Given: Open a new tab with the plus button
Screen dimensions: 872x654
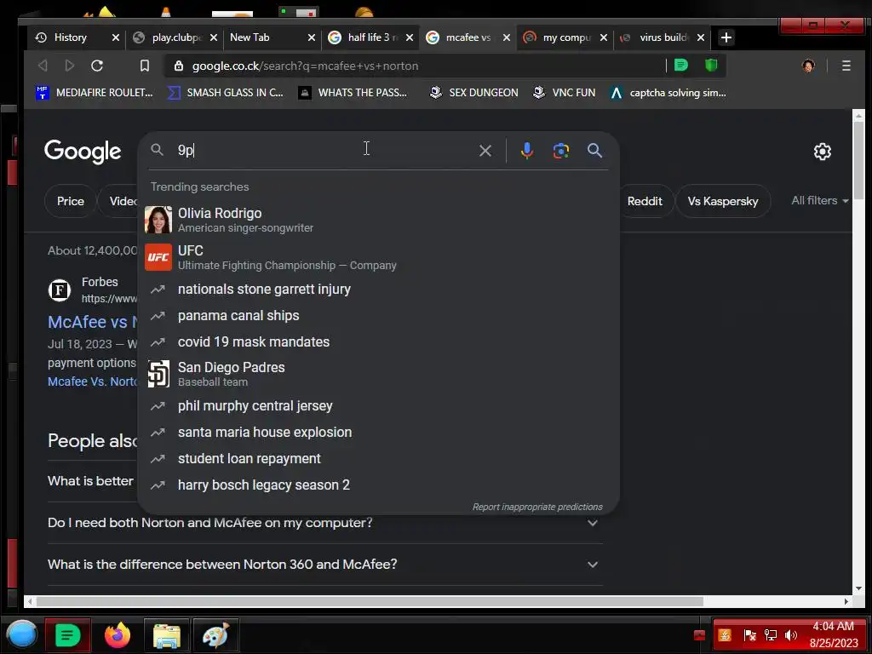Looking at the screenshot, I should [x=726, y=37].
